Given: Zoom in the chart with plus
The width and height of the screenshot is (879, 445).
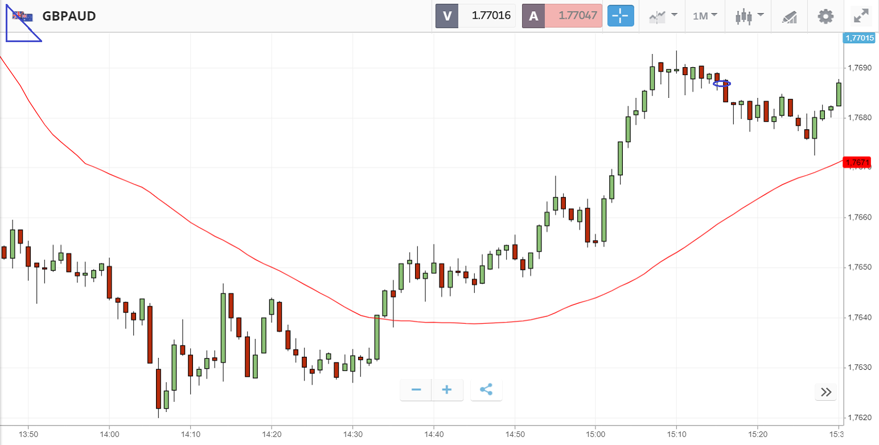Looking at the screenshot, I should click(x=447, y=390).
